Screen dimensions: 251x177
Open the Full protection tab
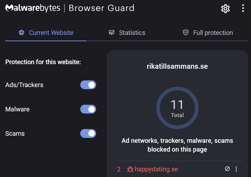(213, 33)
